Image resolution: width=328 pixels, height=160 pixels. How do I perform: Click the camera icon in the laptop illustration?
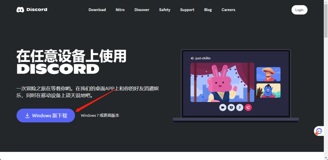223,107
